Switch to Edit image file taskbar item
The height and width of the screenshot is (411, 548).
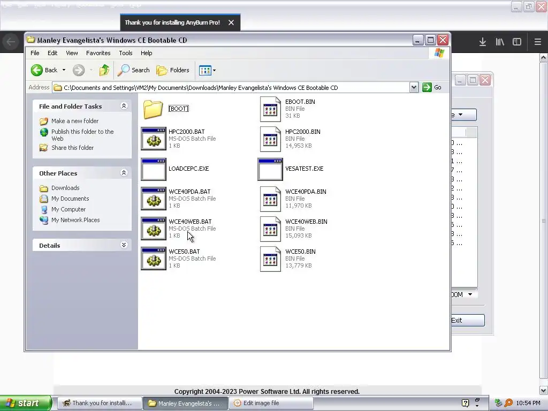point(271,403)
